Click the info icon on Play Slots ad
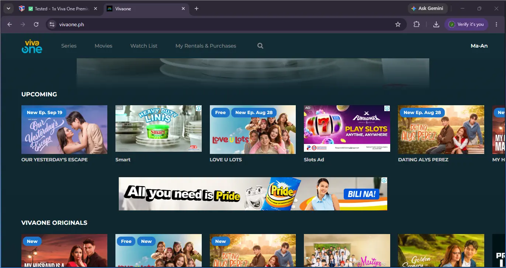Screen dimensions: 506x268 387,109
